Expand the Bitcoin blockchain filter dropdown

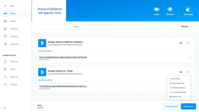[187, 26]
